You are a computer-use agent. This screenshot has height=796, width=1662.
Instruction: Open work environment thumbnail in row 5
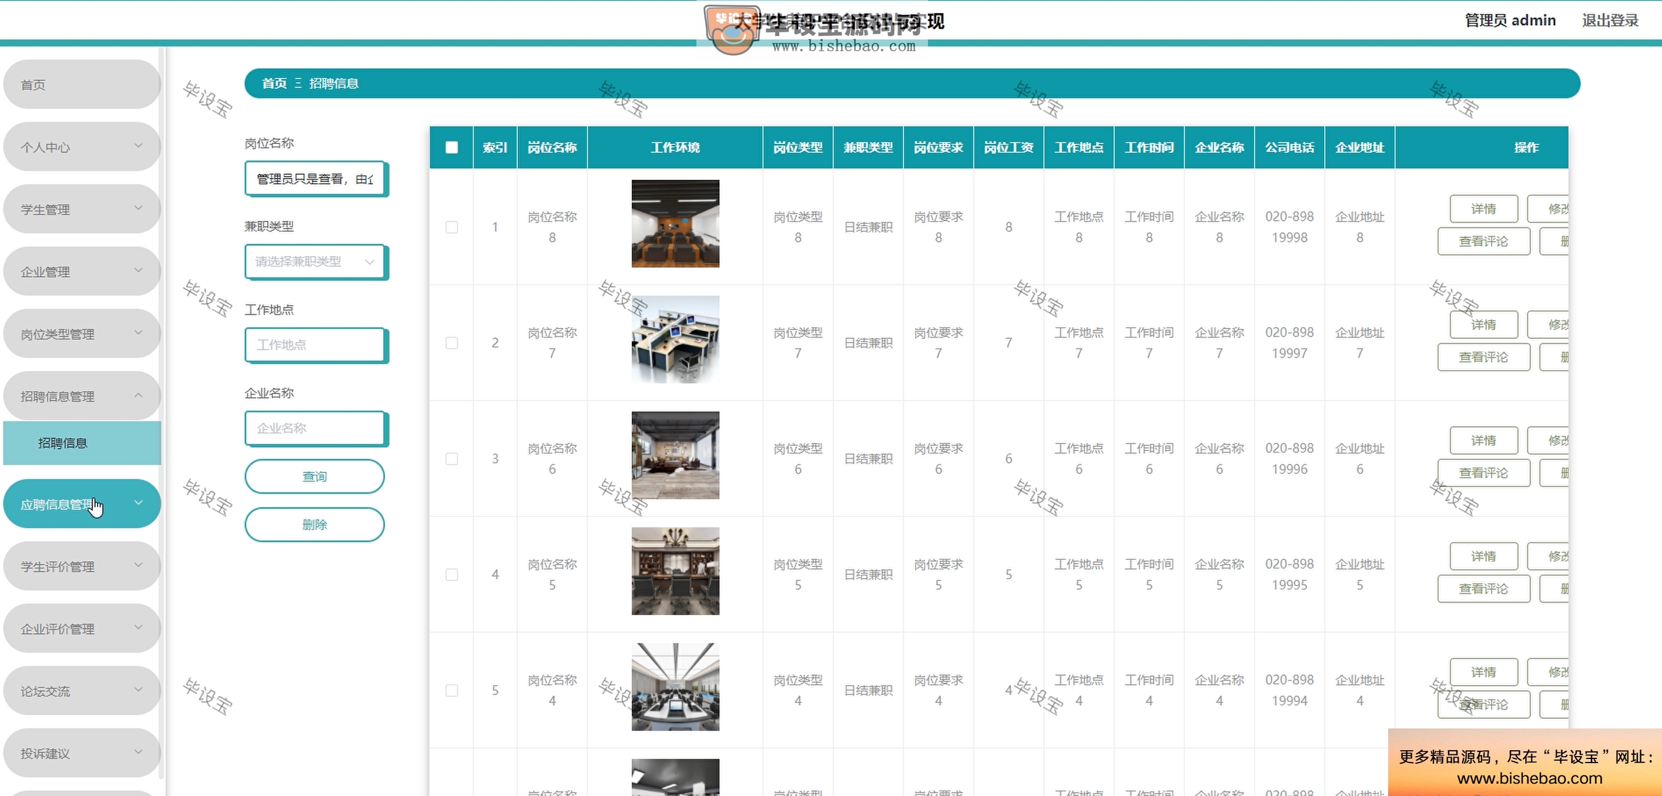[675, 686]
